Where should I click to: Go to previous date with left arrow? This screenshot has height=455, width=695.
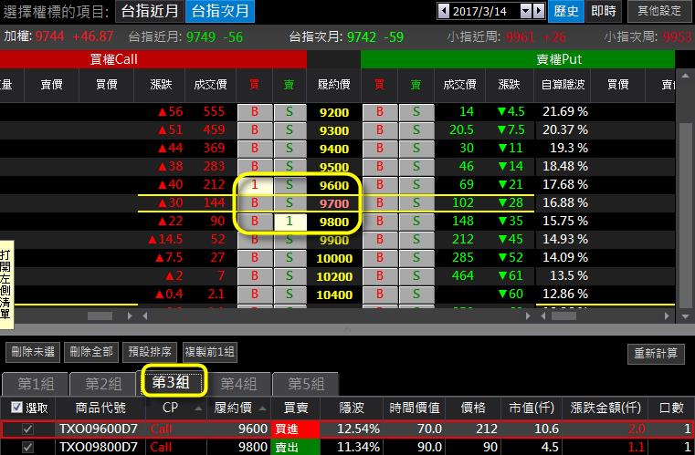[443, 11]
